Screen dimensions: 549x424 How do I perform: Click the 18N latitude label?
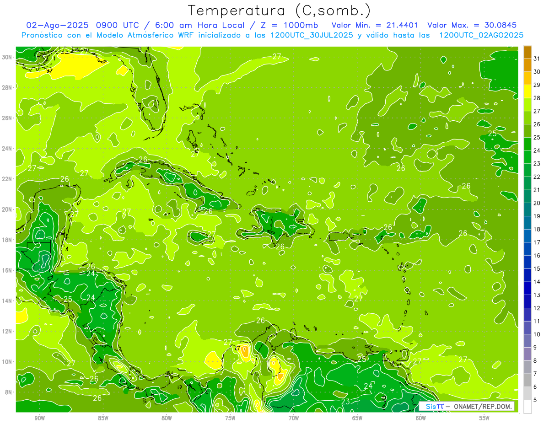point(7,240)
